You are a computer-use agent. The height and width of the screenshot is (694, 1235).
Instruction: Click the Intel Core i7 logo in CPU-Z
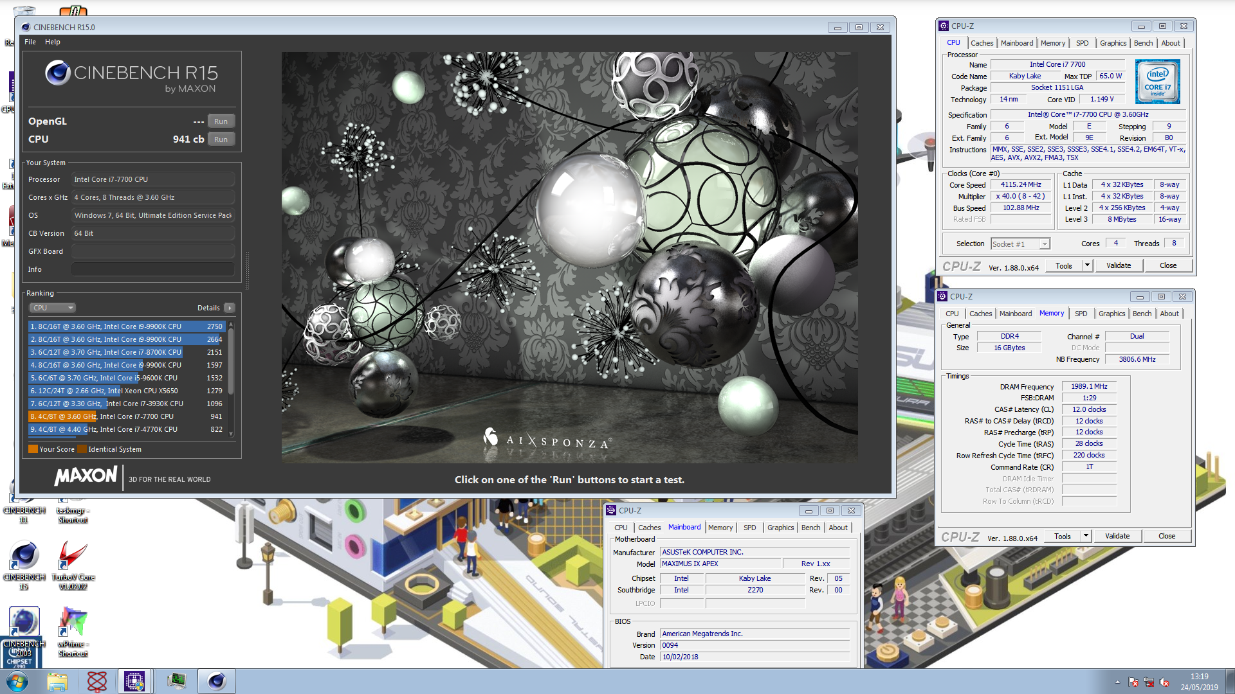pyautogui.click(x=1157, y=82)
